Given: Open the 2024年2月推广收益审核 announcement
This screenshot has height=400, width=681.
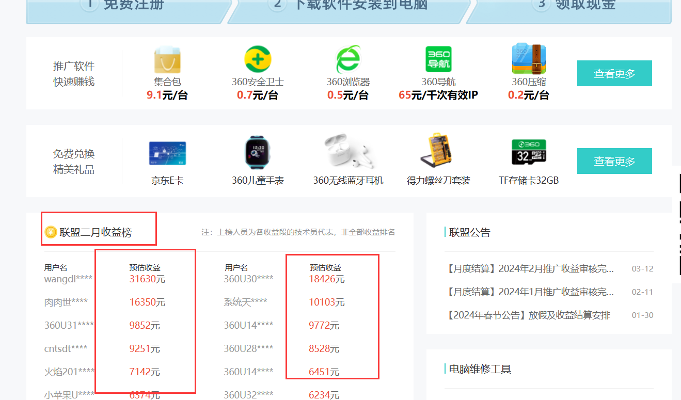Looking at the screenshot, I should [530, 269].
